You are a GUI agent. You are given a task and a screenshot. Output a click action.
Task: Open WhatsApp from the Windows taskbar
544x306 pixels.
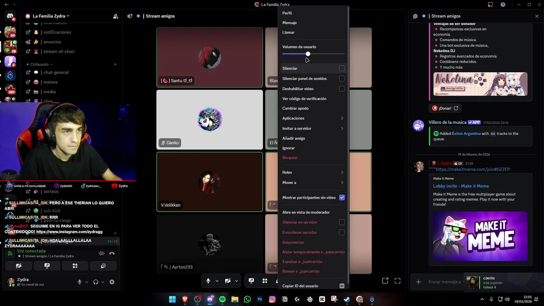247,299
